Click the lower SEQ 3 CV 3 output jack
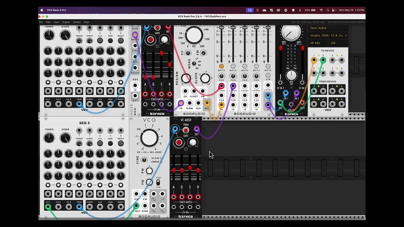Viewport: 404px width, 227px height. point(69,207)
